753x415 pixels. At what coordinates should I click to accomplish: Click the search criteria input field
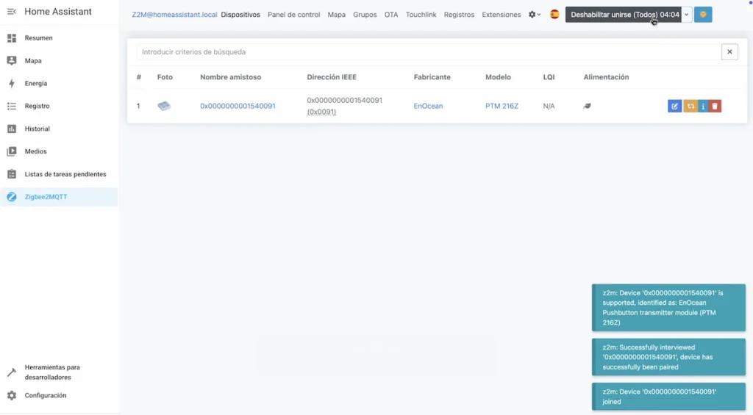[x=428, y=52]
